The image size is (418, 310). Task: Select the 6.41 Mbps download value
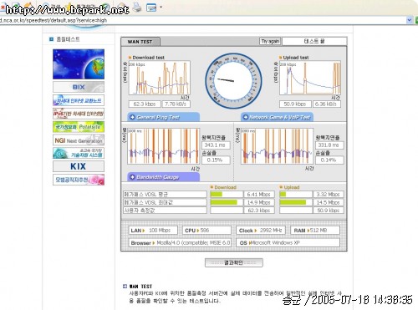click(x=259, y=195)
